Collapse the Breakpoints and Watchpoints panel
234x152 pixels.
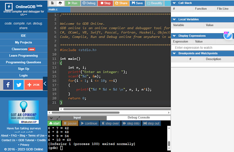pyautogui.click(x=174, y=54)
